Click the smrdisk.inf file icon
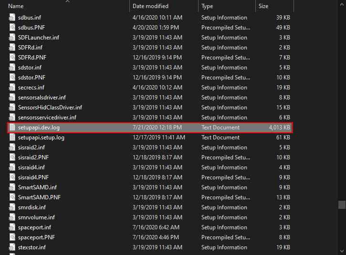Viewport: 346px width, 255px height. [12, 207]
